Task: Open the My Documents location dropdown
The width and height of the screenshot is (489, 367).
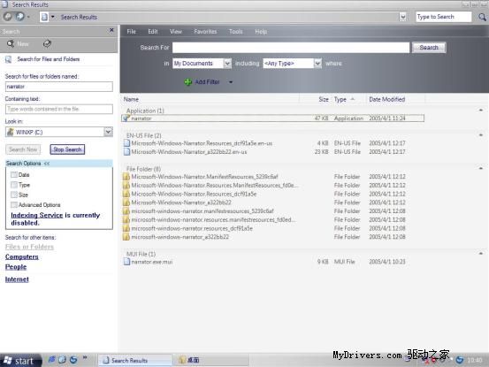Action: [x=227, y=64]
